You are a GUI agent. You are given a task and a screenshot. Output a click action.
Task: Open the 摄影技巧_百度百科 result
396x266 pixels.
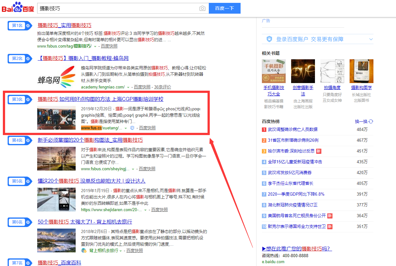tap(59, 263)
